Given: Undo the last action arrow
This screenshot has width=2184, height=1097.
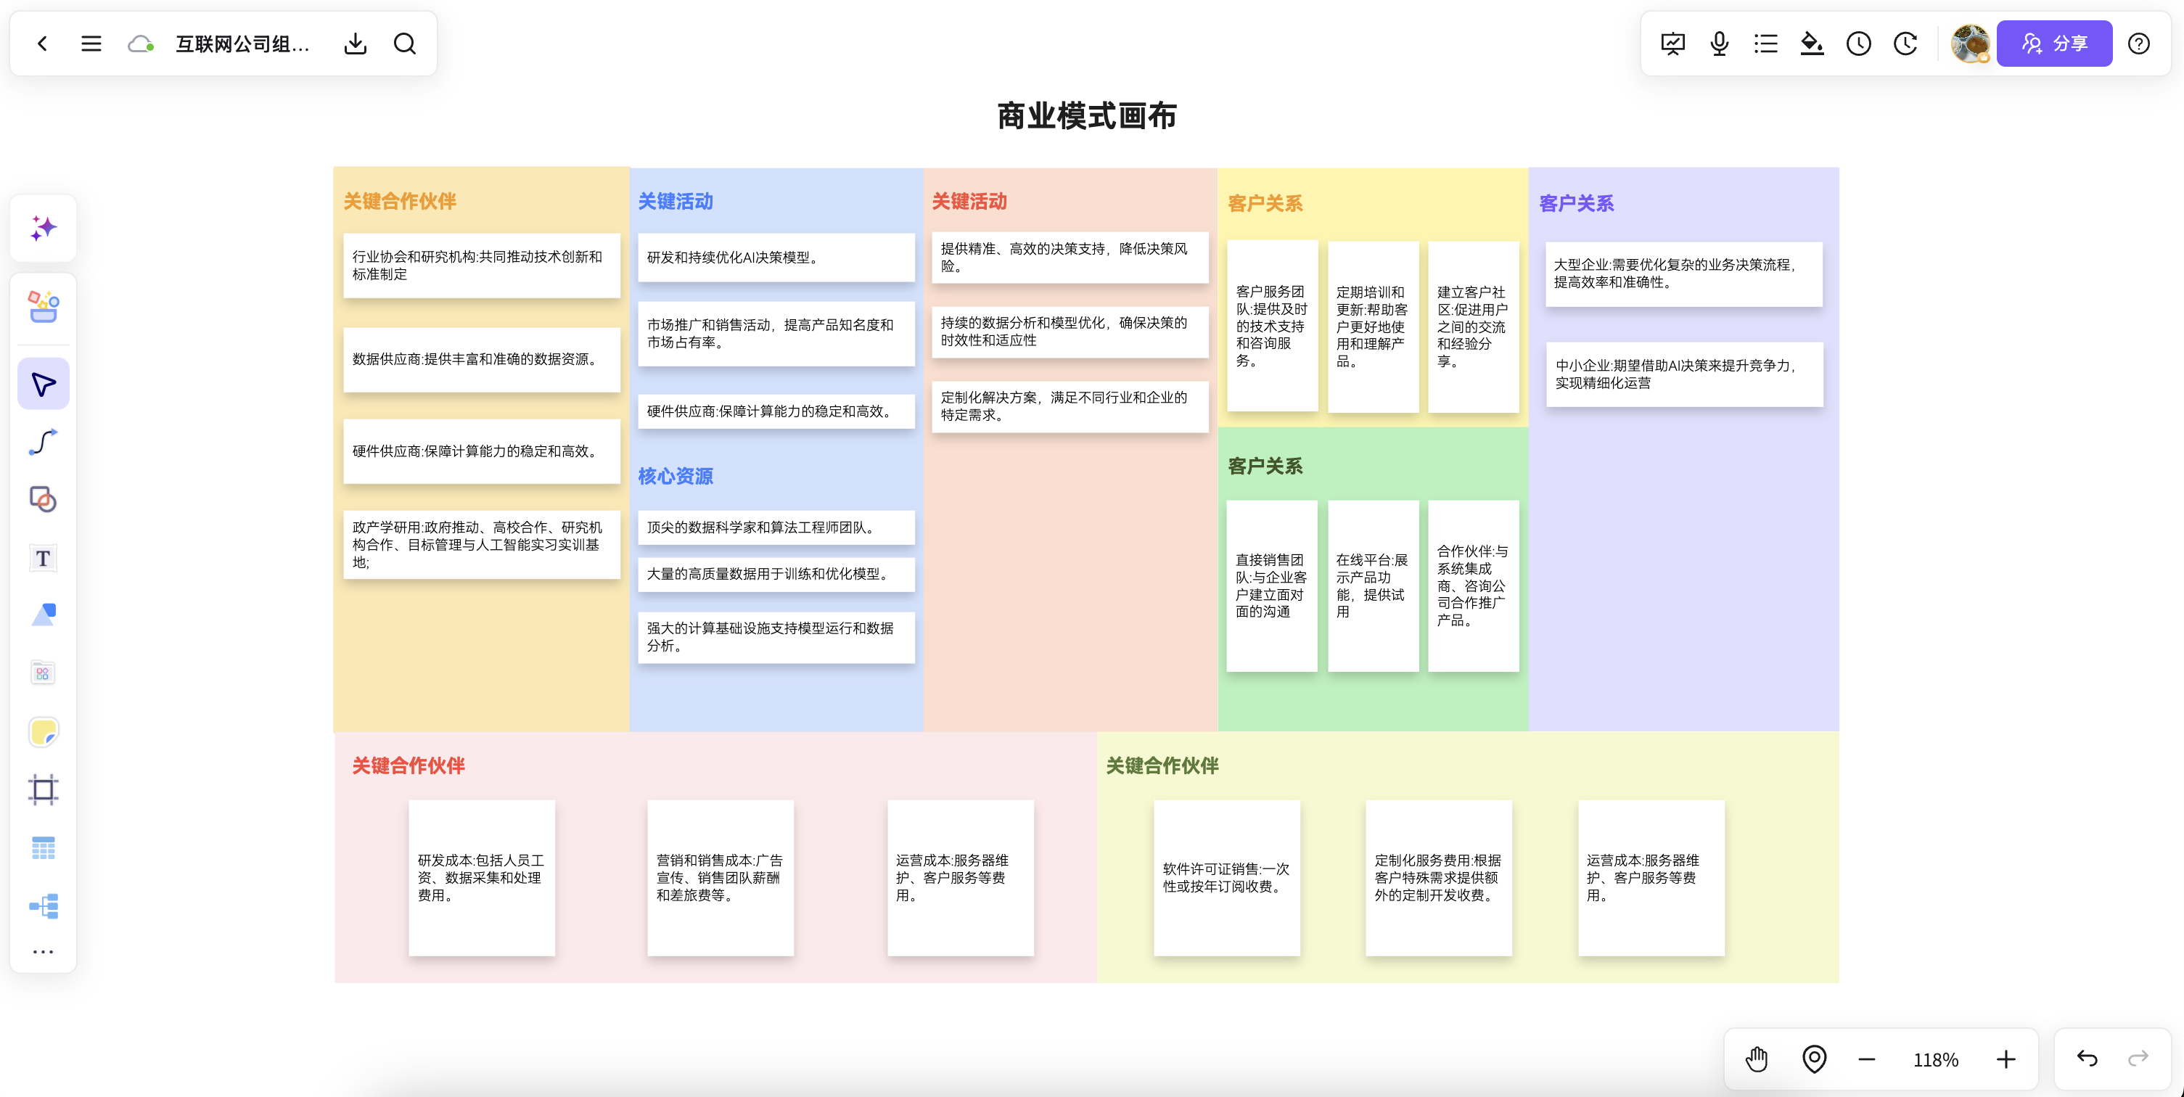Looking at the screenshot, I should 2087,1058.
